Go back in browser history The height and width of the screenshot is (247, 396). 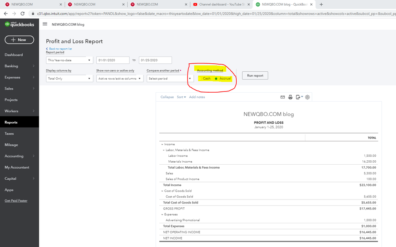pyautogui.click(x=6, y=13)
